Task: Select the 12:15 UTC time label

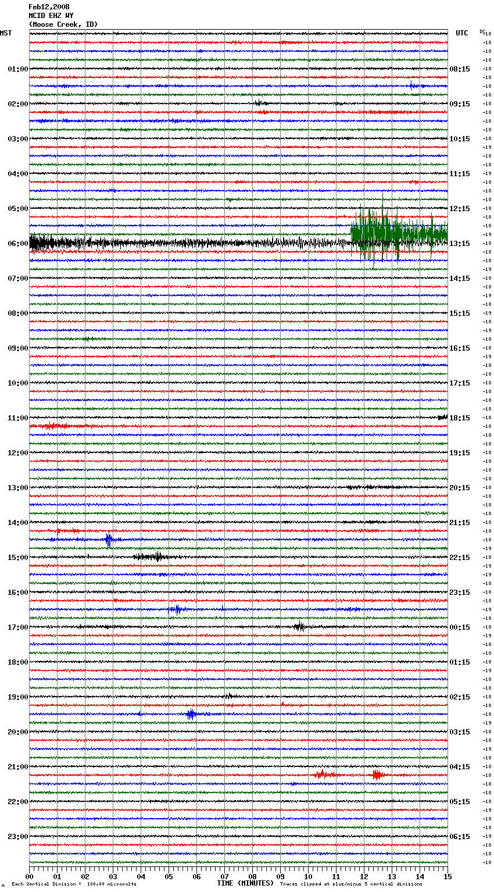Action: click(x=460, y=209)
